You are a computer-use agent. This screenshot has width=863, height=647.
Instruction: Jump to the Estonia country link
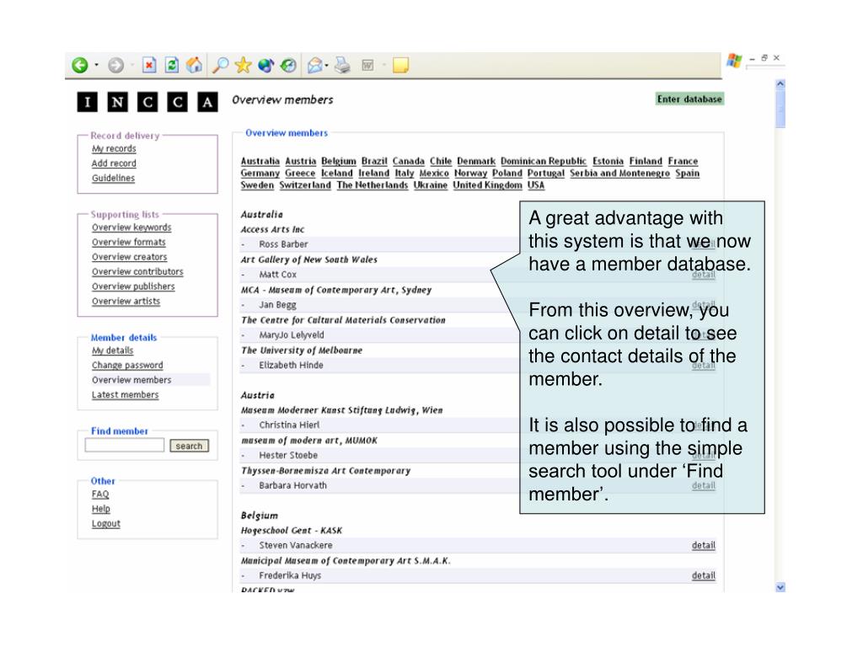[x=608, y=161]
